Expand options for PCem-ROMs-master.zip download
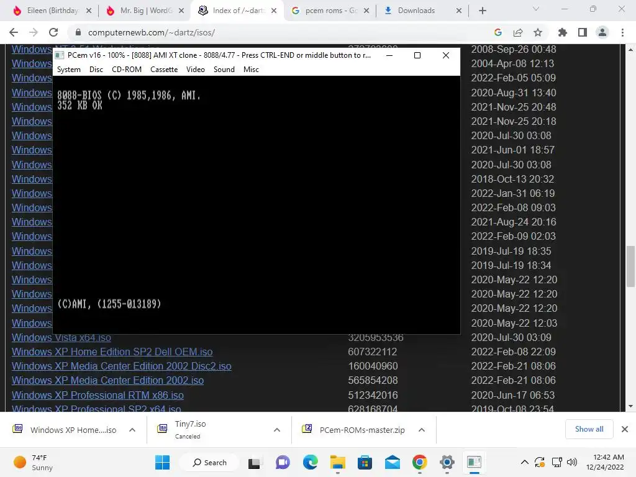 pyautogui.click(x=422, y=430)
